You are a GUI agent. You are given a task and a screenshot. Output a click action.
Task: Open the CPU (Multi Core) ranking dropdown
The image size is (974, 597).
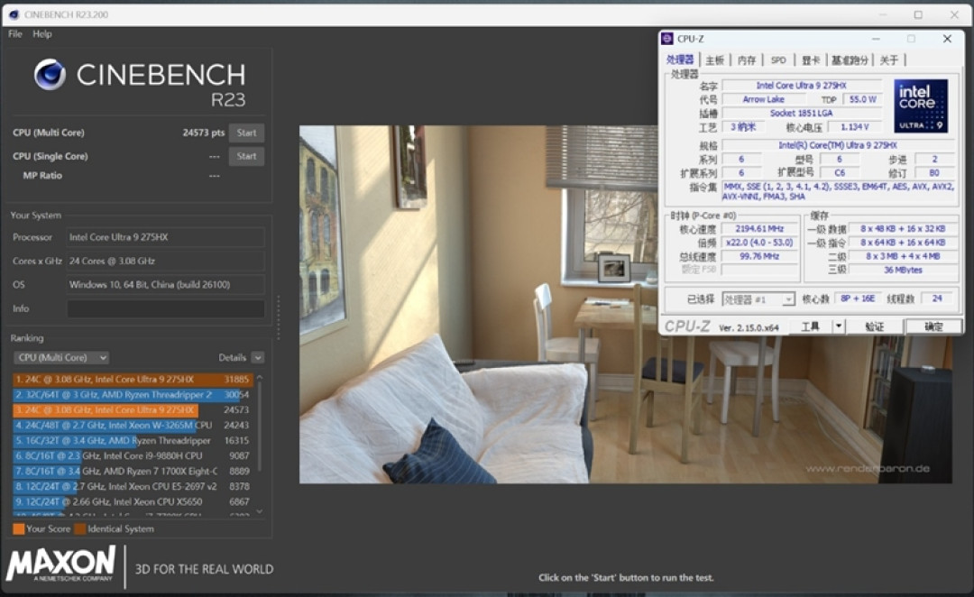pyautogui.click(x=61, y=357)
